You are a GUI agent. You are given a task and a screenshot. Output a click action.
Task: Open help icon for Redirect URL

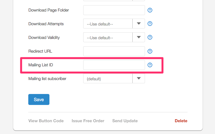150,51
